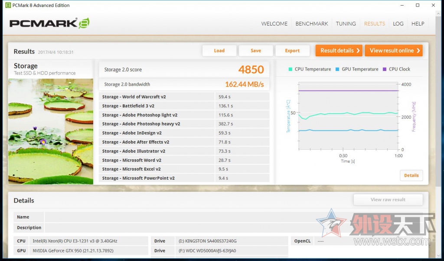Click the PCMARK 8 logo
This screenshot has width=444, height=261.
pos(49,23)
